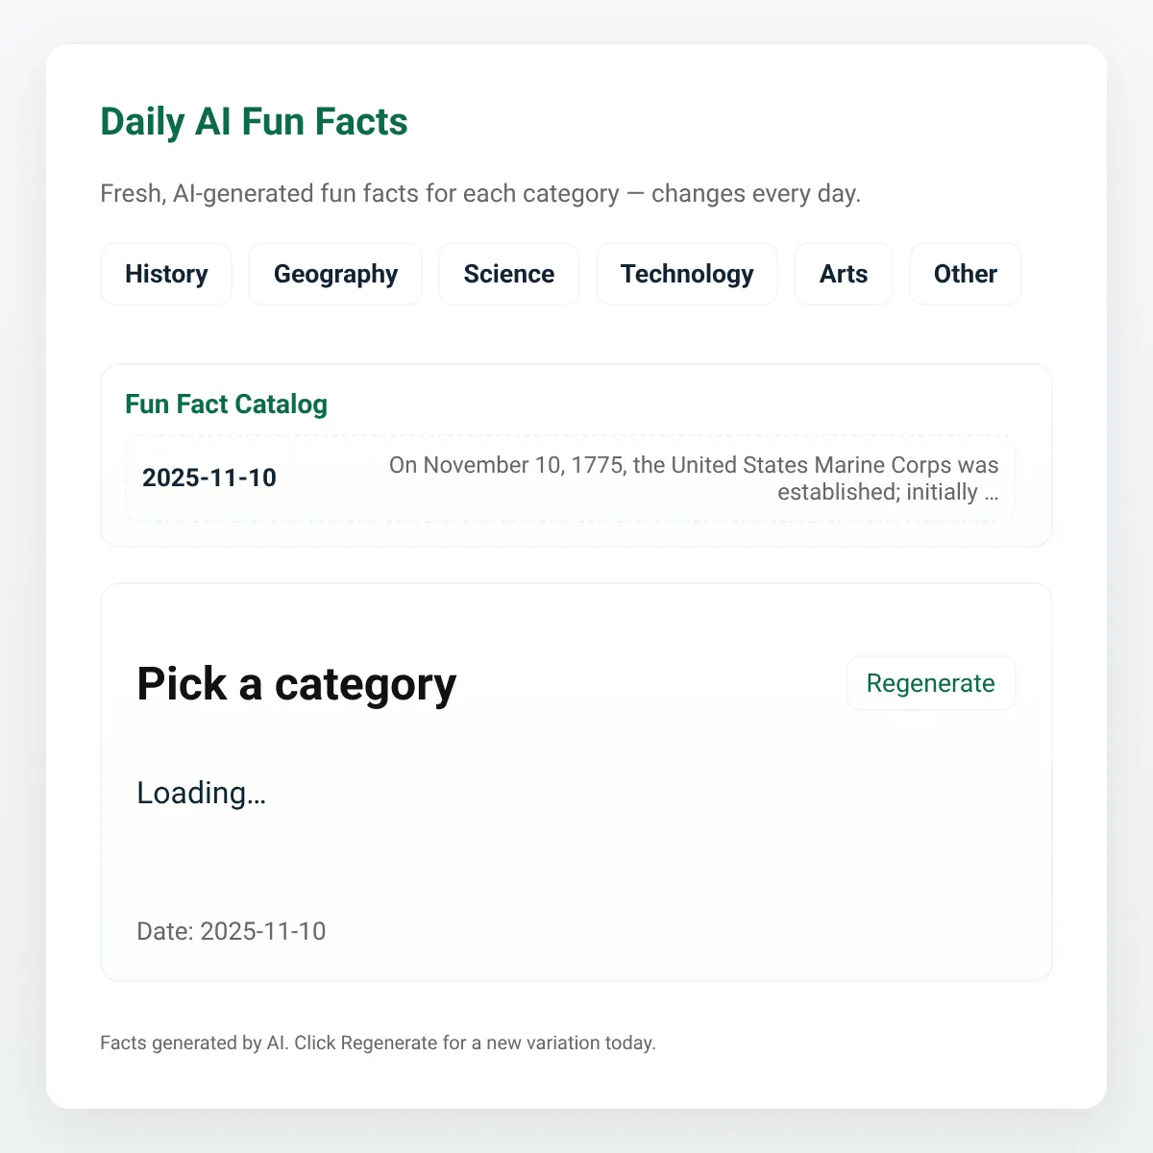This screenshot has width=1153, height=1153.
Task: Open the 2025-11-10 catalog entry
Action: [570, 478]
